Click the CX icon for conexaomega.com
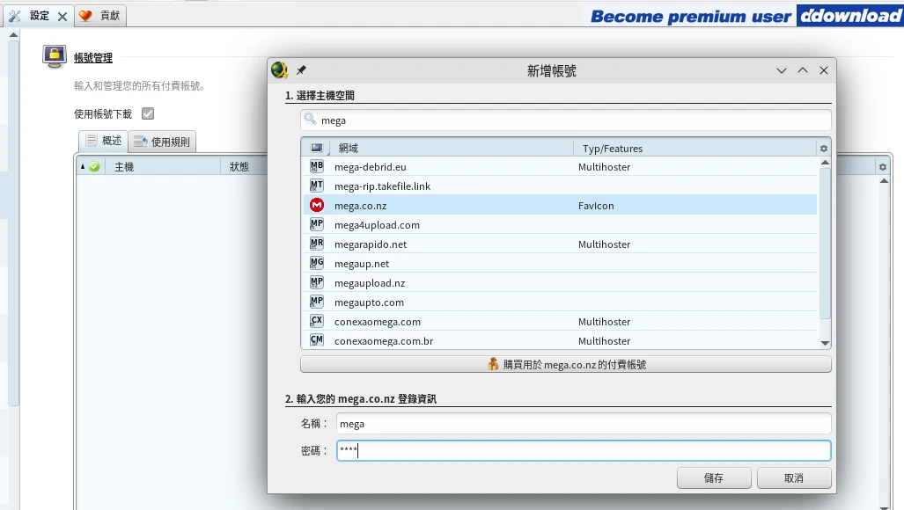Image resolution: width=904 pixels, height=510 pixels. [x=317, y=321]
